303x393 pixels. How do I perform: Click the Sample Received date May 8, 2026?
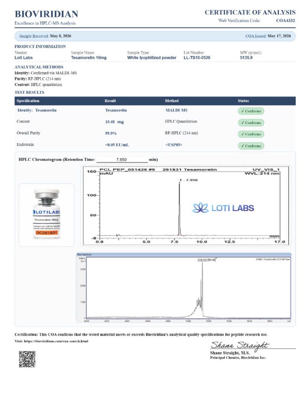pyautogui.click(x=60, y=36)
